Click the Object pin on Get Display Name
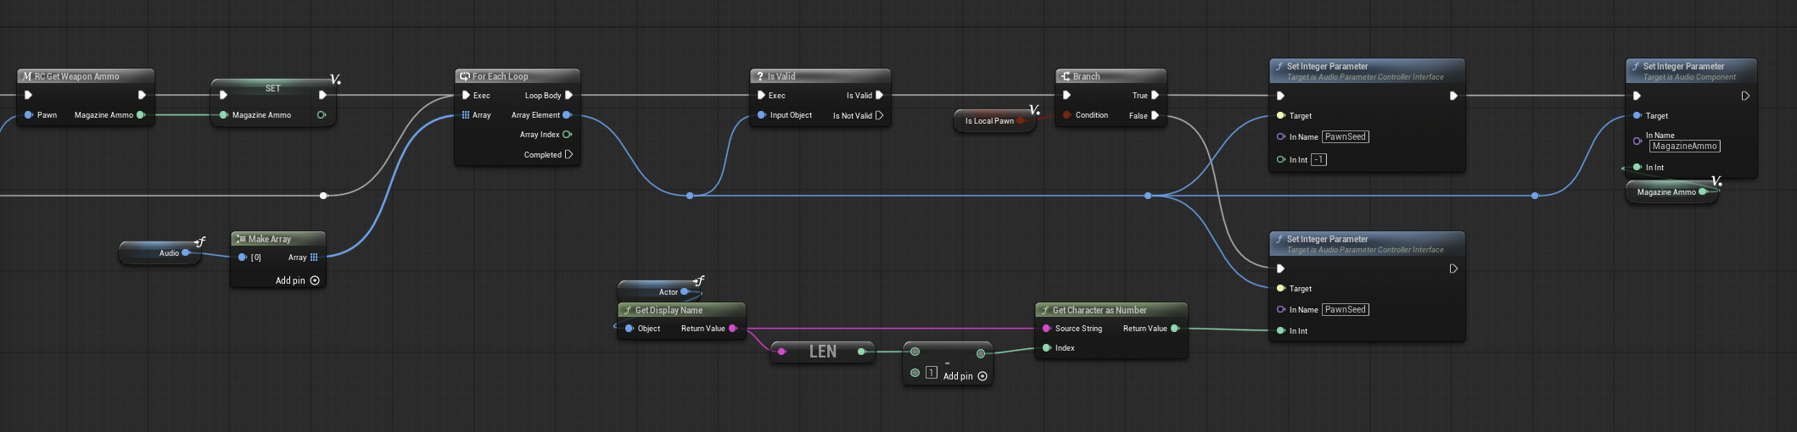 pos(629,329)
